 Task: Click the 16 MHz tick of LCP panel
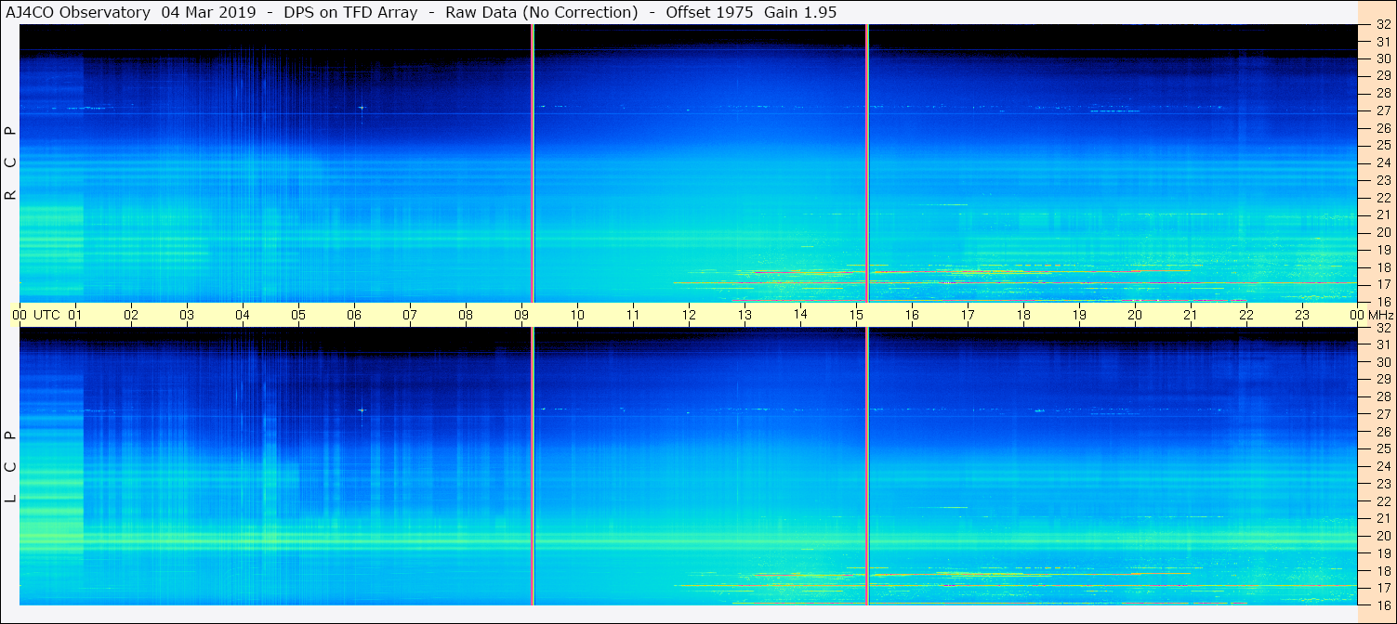[1382, 604]
